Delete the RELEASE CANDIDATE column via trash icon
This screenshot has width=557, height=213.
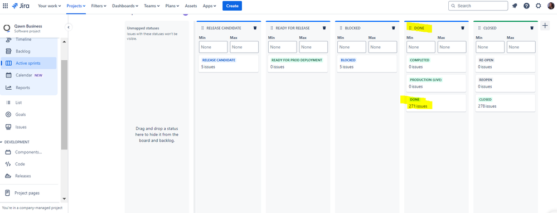click(255, 28)
